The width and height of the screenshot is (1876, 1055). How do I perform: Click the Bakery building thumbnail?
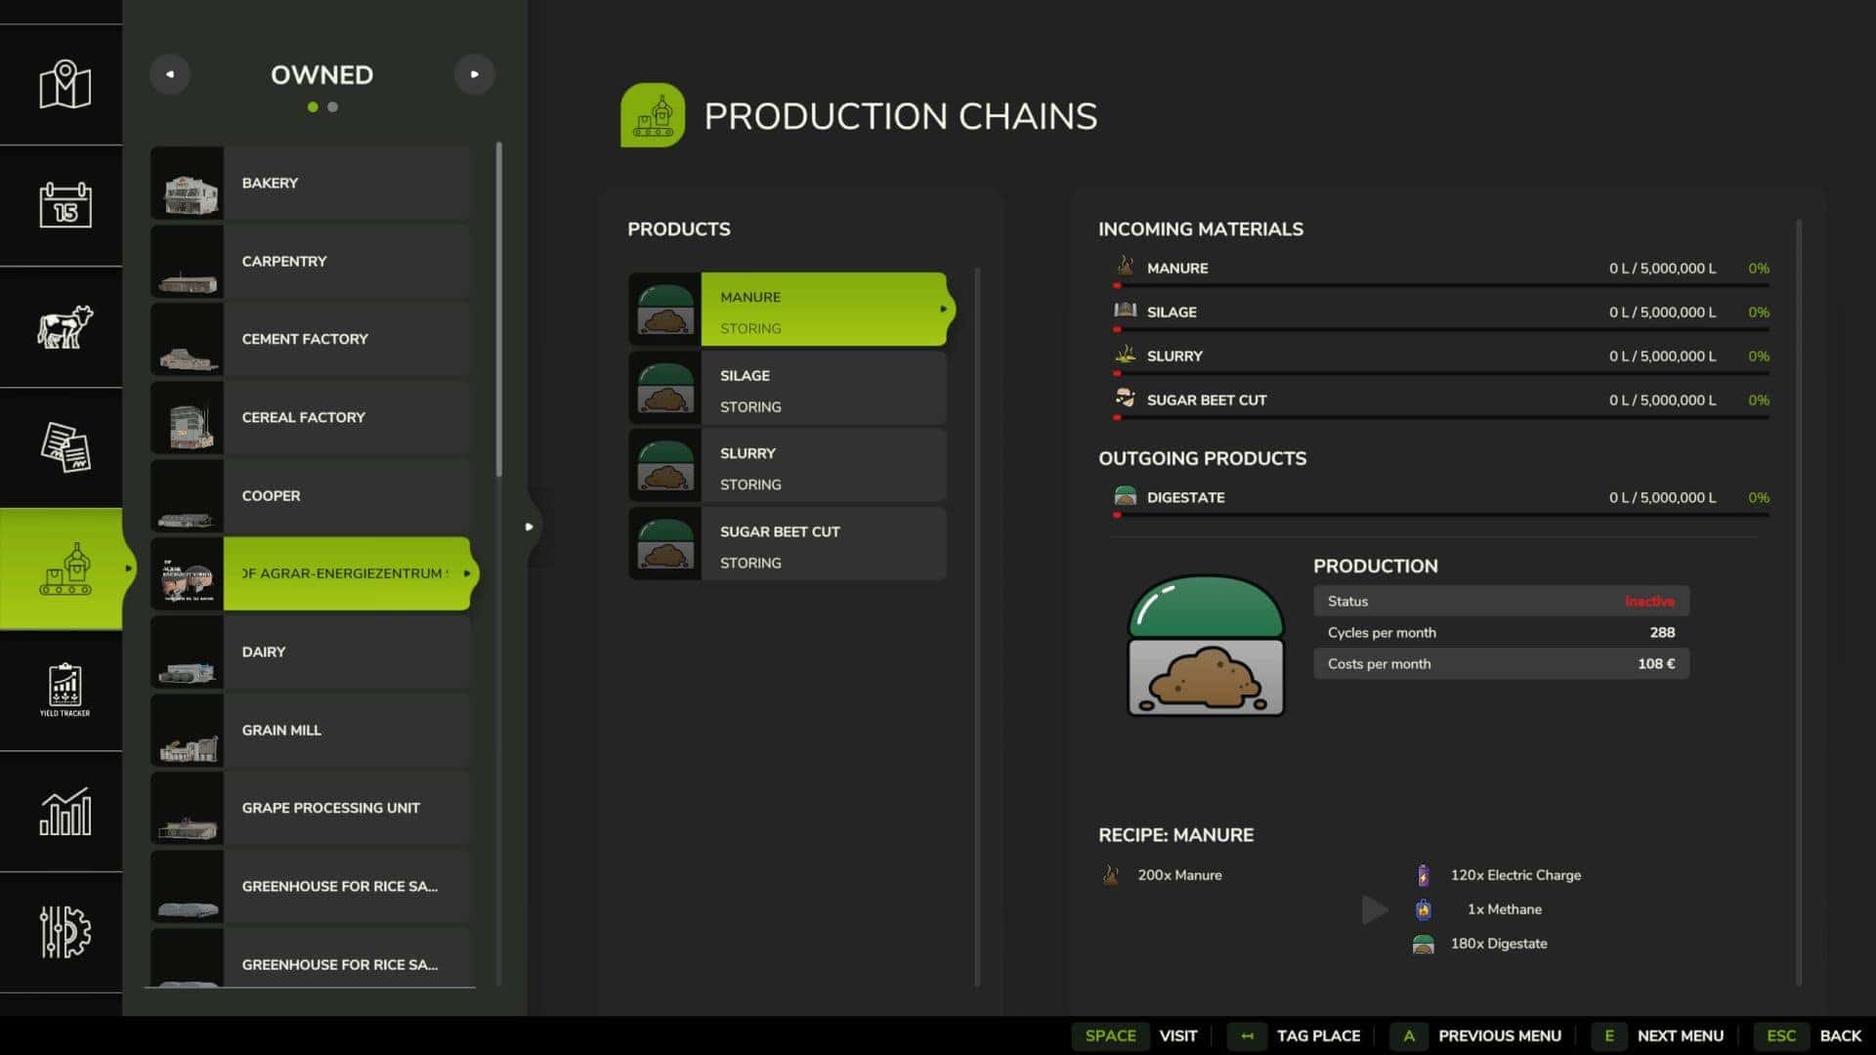pyautogui.click(x=188, y=184)
